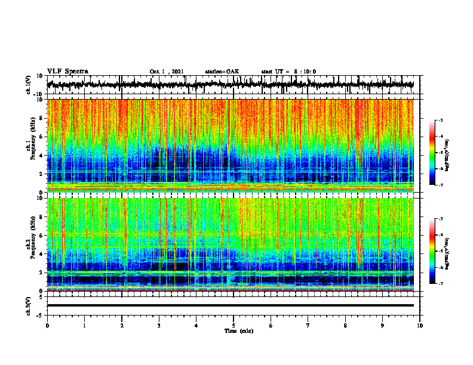
Task: Click time-axis tick label "3"
Action: click(159, 326)
